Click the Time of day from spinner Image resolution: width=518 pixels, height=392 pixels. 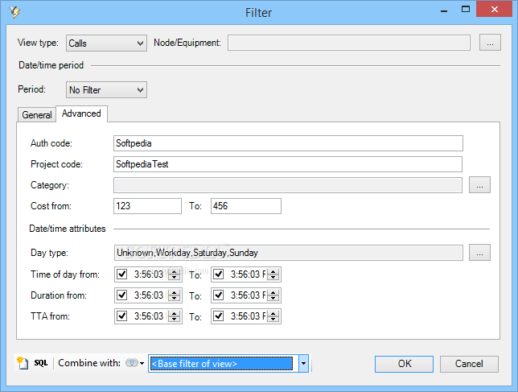[174, 274]
